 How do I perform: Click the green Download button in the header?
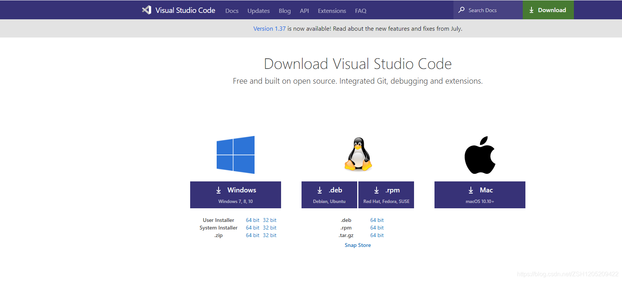click(548, 10)
